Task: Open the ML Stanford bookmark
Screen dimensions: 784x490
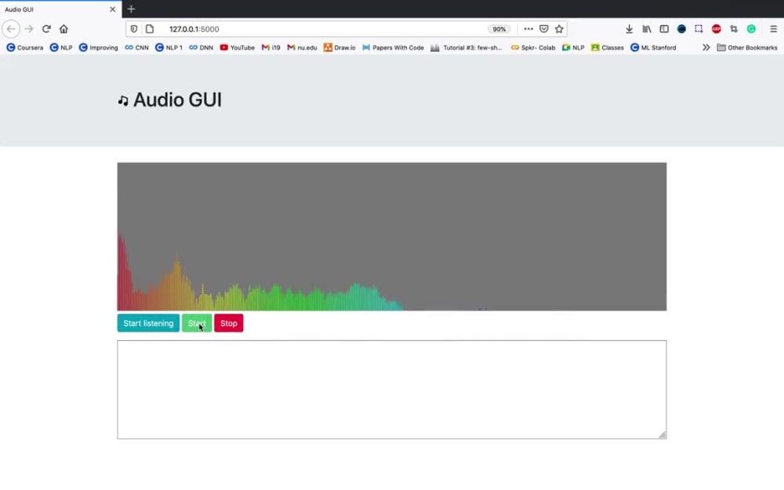Action: [654, 48]
